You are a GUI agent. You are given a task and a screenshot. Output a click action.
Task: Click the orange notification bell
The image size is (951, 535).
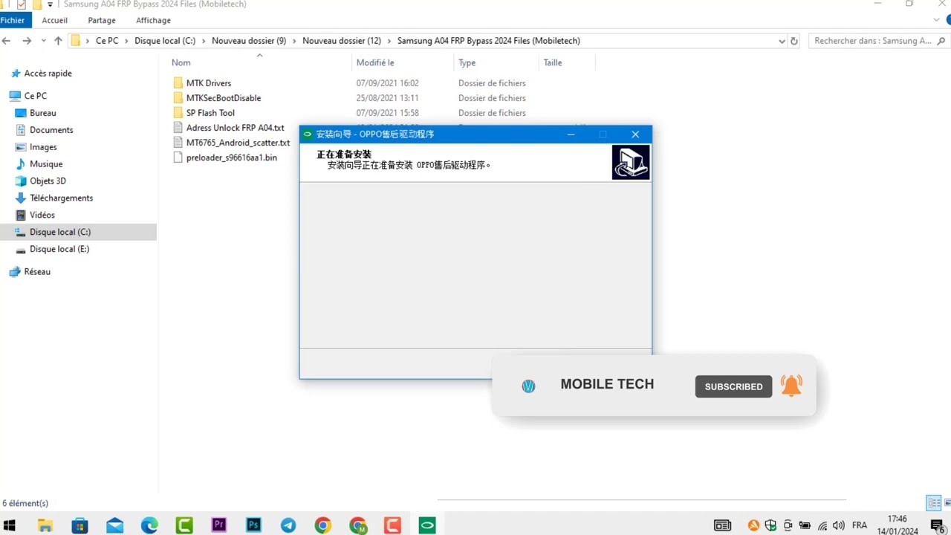791,385
